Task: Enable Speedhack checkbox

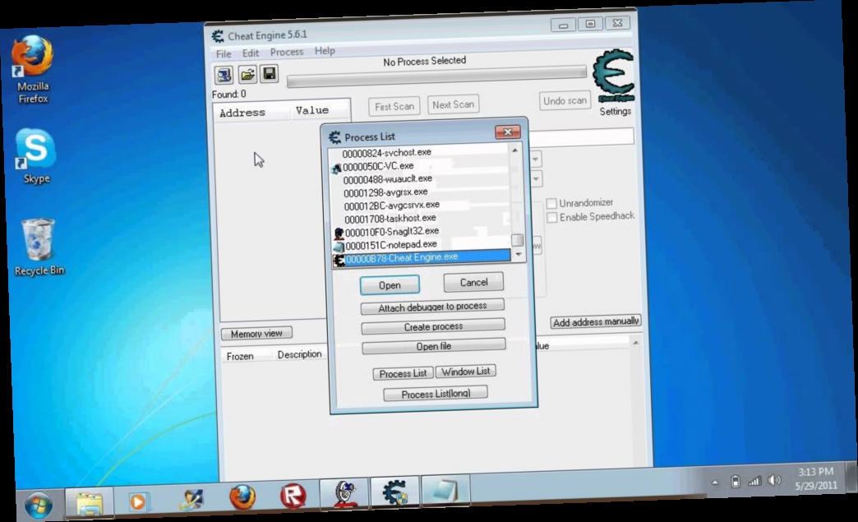Action: coord(552,218)
